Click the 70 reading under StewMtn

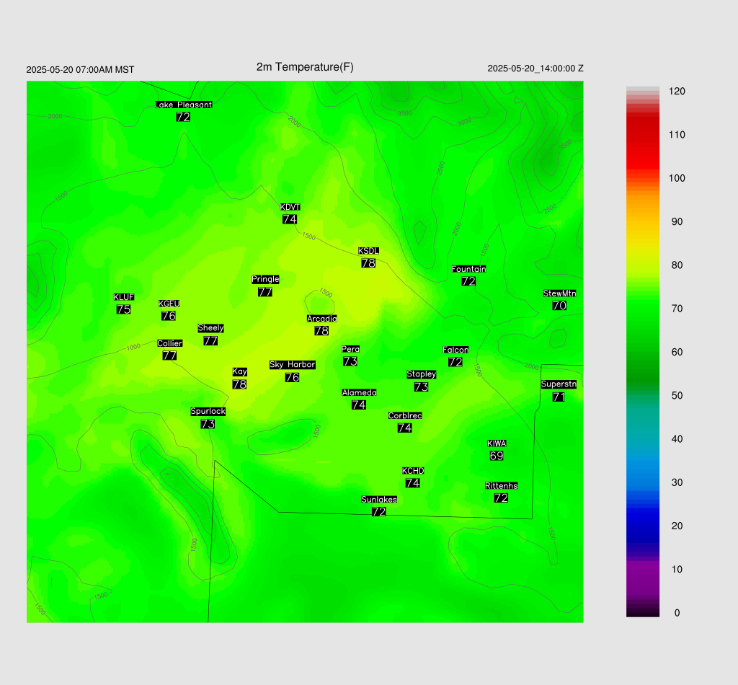point(559,306)
